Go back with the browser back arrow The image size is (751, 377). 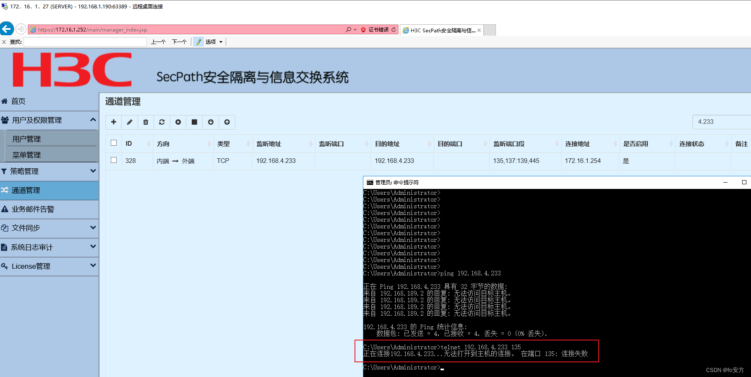coord(7,29)
